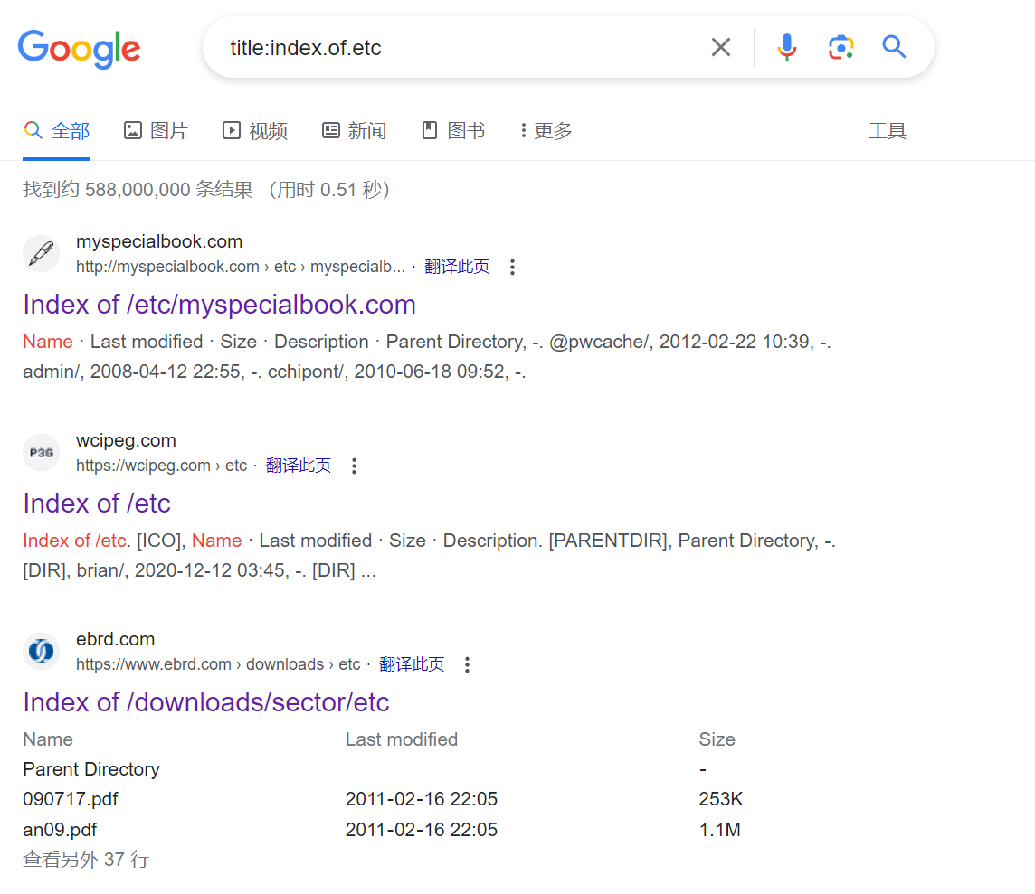This screenshot has height=894, width=1035.
Task: Expand 查看另外 37 行 table rows
Action: [86, 860]
